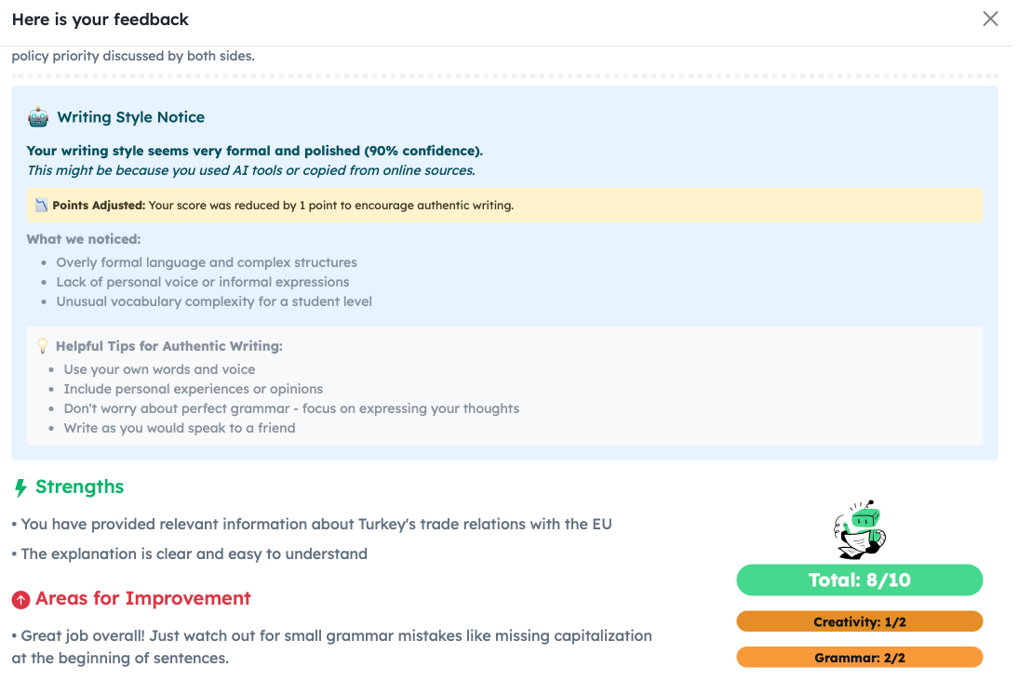This screenshot has height=680, width=1019.
Task: Click the "Use your own words and voice" tip
Action: [159, 369]
